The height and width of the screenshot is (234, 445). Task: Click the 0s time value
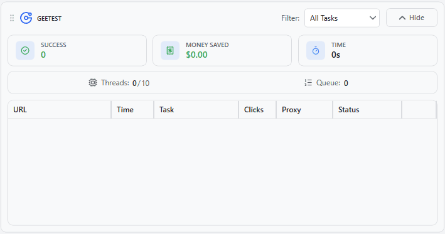(x=336, y=55)
